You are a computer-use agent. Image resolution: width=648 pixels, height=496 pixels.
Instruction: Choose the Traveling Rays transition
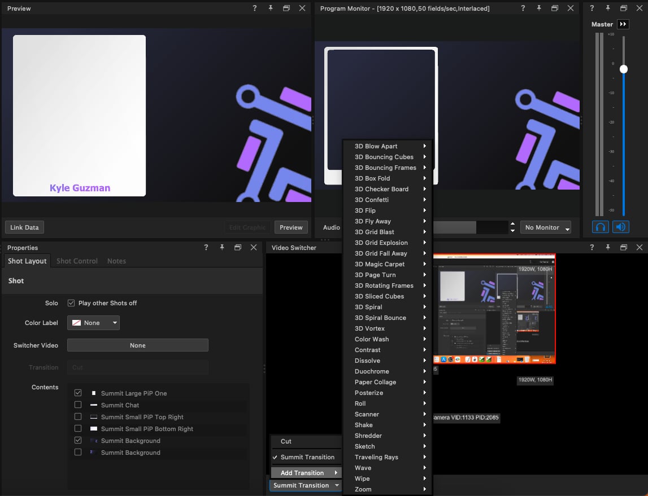pos(388,457)
